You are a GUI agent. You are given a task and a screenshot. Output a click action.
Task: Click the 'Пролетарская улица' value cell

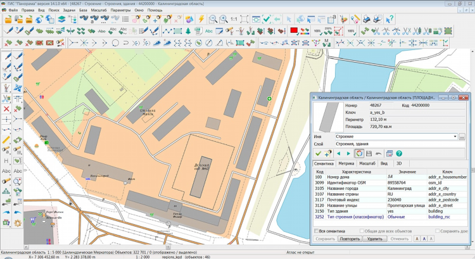(406, 205)
